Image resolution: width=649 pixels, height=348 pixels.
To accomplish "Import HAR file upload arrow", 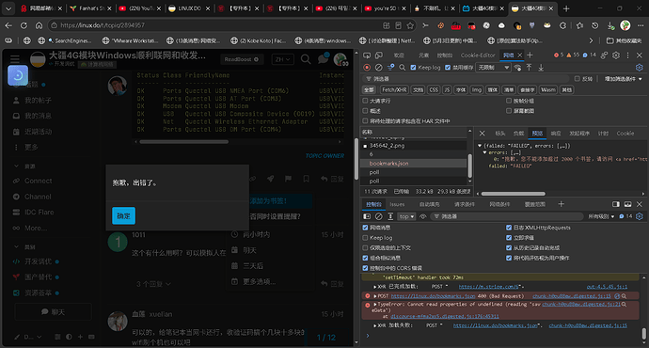I will (529, 68).
